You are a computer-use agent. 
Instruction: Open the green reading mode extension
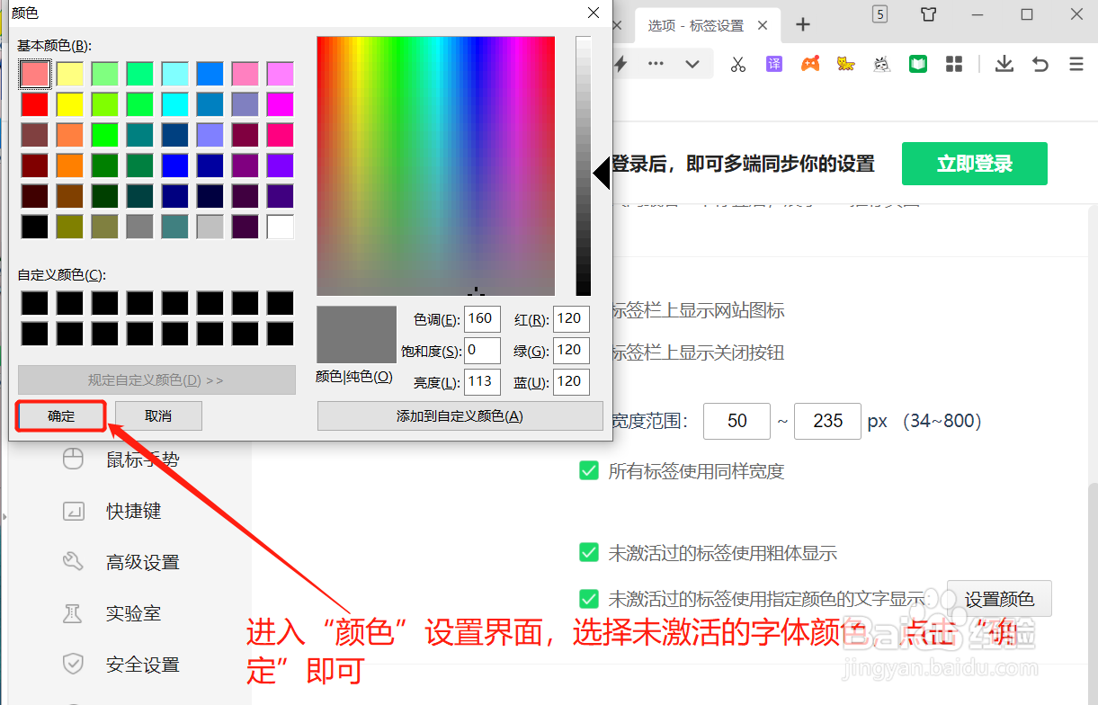(x=917, y=64)
